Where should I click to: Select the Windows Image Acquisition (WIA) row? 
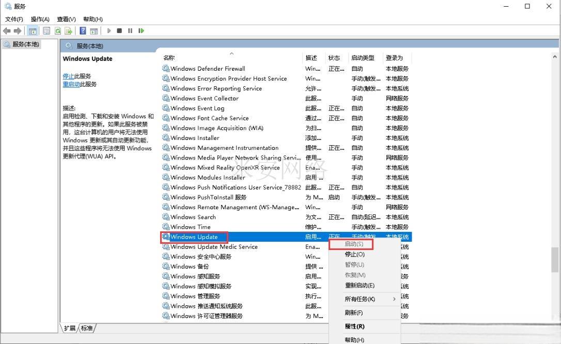click(286, 128)
